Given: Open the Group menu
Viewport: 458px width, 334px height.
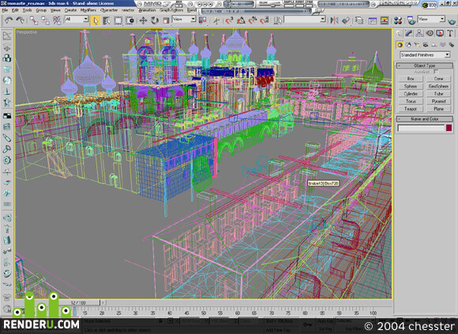Looking at the screenshot, I should point(41,10).
